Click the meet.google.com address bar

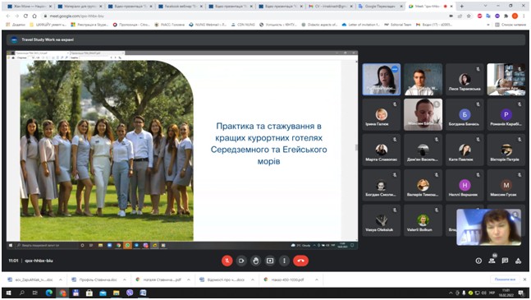coord(244,16)
